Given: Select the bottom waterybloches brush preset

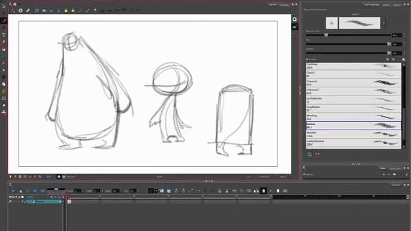Looking at the screenshot, I should [354, 142].
